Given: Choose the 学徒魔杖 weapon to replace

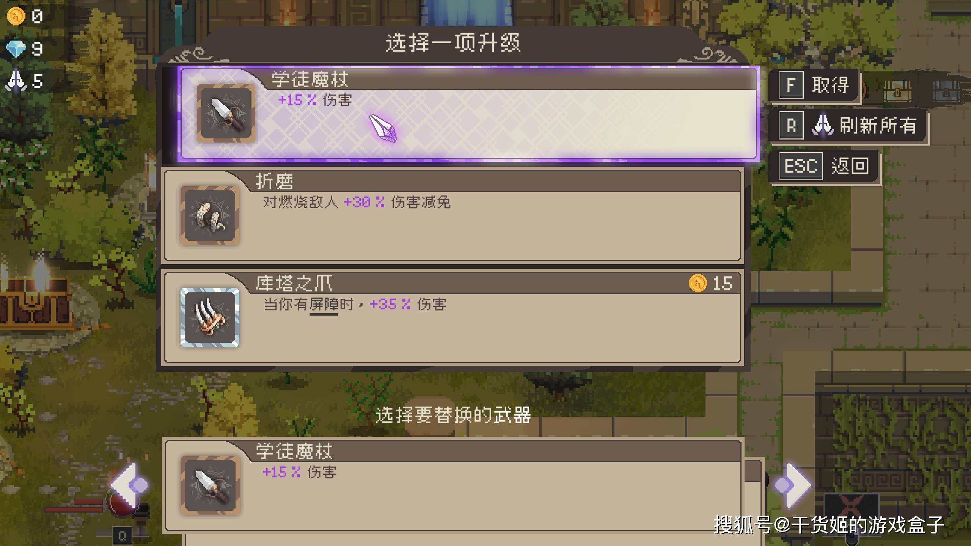Looking at the screenshot, I should click(x=453, y=485).
